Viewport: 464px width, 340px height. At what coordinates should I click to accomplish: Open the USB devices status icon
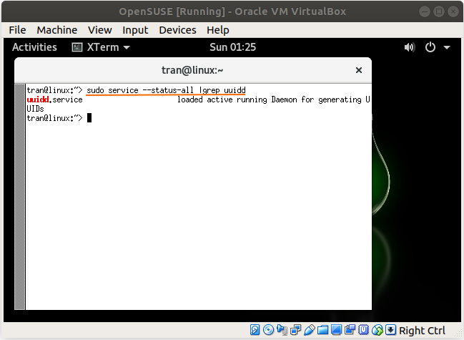point(310,330)
